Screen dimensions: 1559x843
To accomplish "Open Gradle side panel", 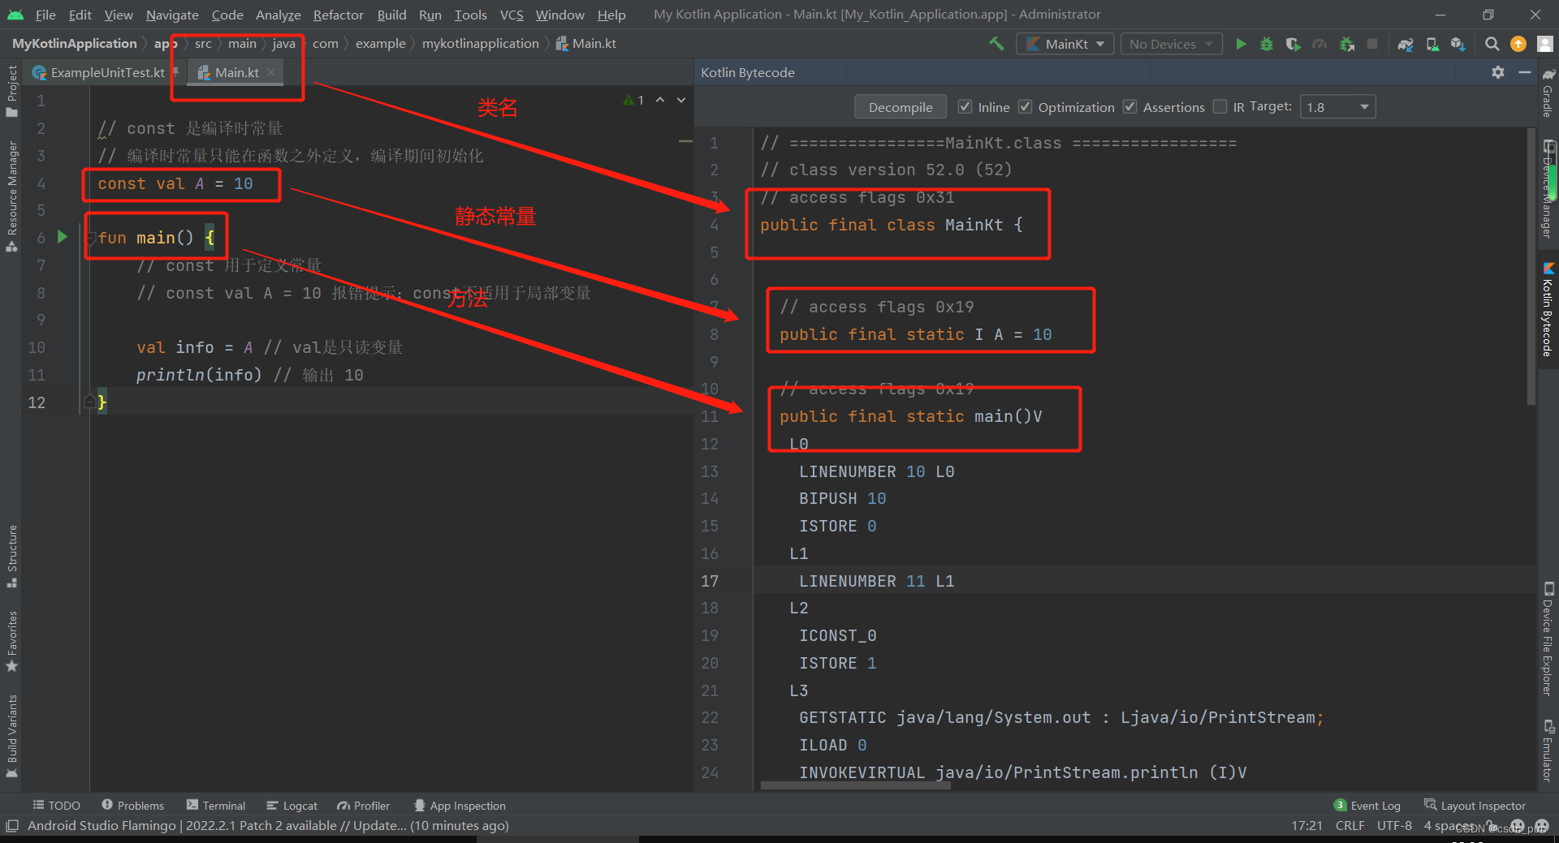I will [x=1548, y=93].
